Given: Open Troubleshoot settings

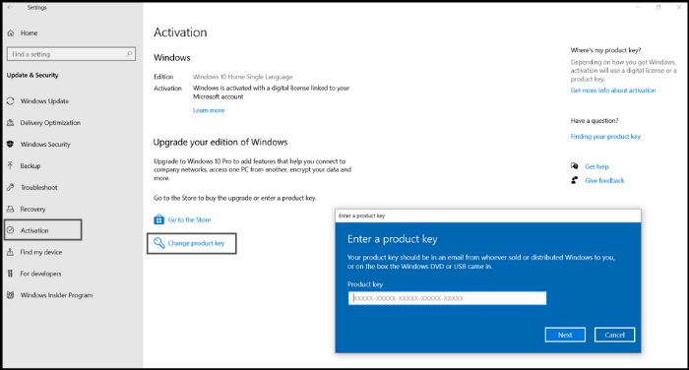Looking at the screenshot, I should pos(38,187).
